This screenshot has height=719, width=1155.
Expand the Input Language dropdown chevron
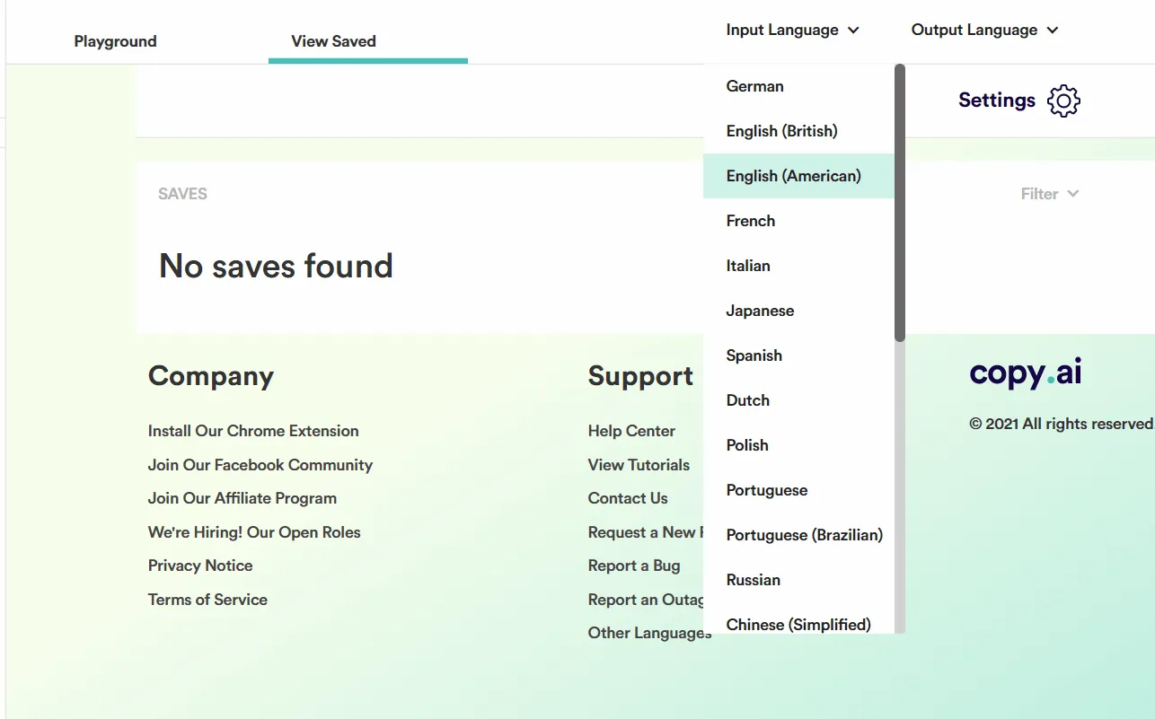pos(853,31)
